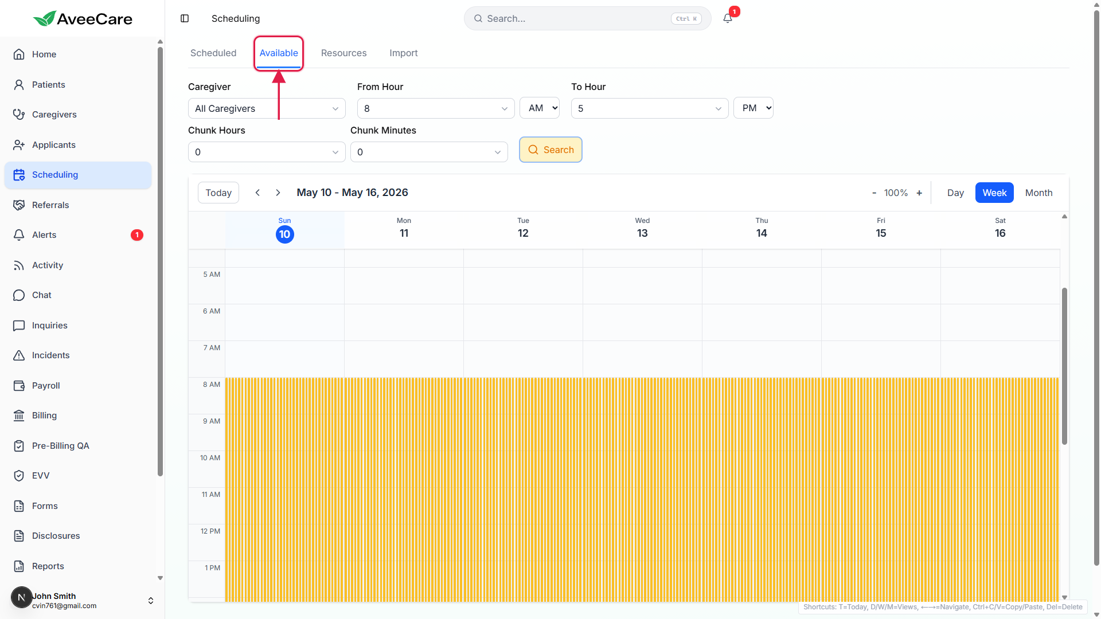The image size is (1101, 619).
Task: Click the Referrals handshake icon
Action: coord(19,205)
